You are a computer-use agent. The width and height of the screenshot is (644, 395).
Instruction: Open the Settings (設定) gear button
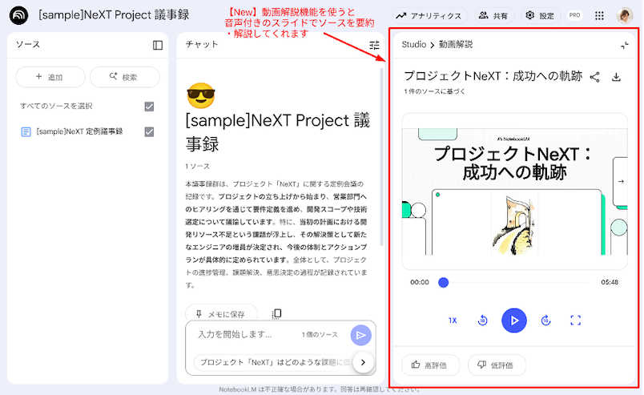[541, 15]
